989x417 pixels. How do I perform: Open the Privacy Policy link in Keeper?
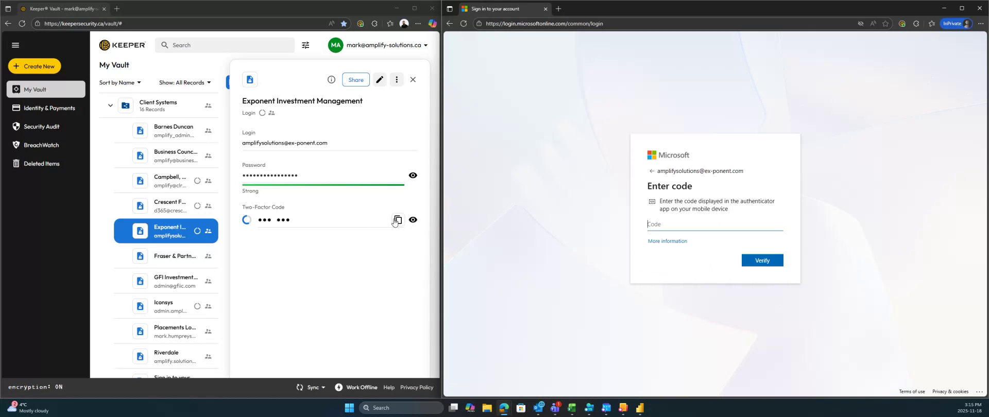tap(417, 388)
